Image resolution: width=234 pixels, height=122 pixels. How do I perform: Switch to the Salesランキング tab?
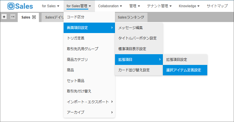tap(131, 17)
